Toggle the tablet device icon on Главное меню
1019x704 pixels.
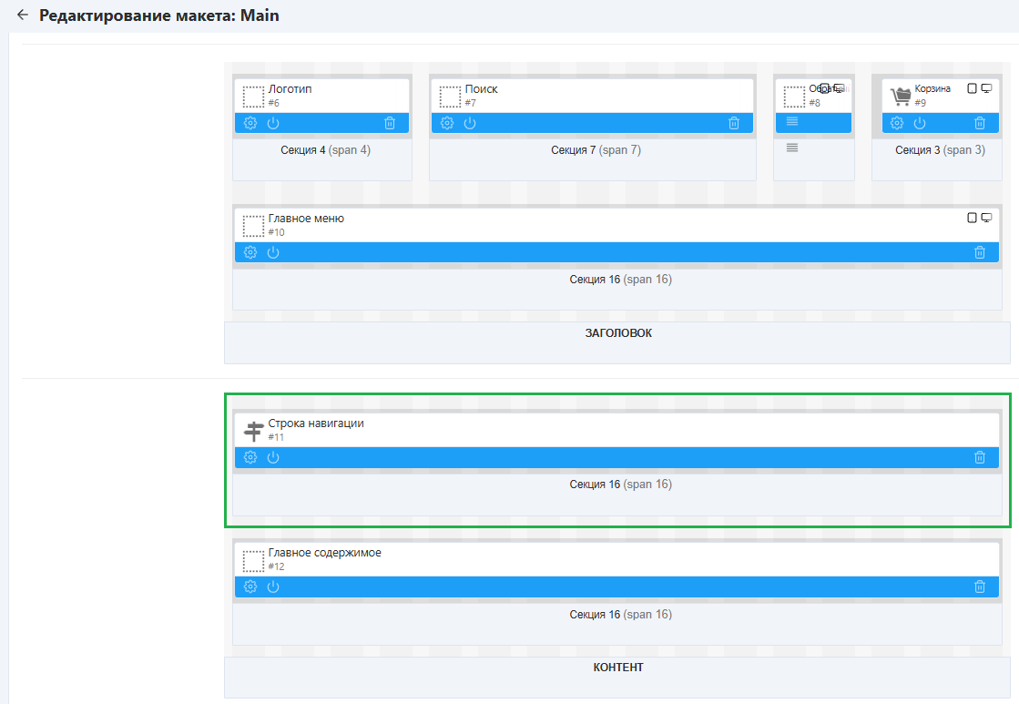972,218
